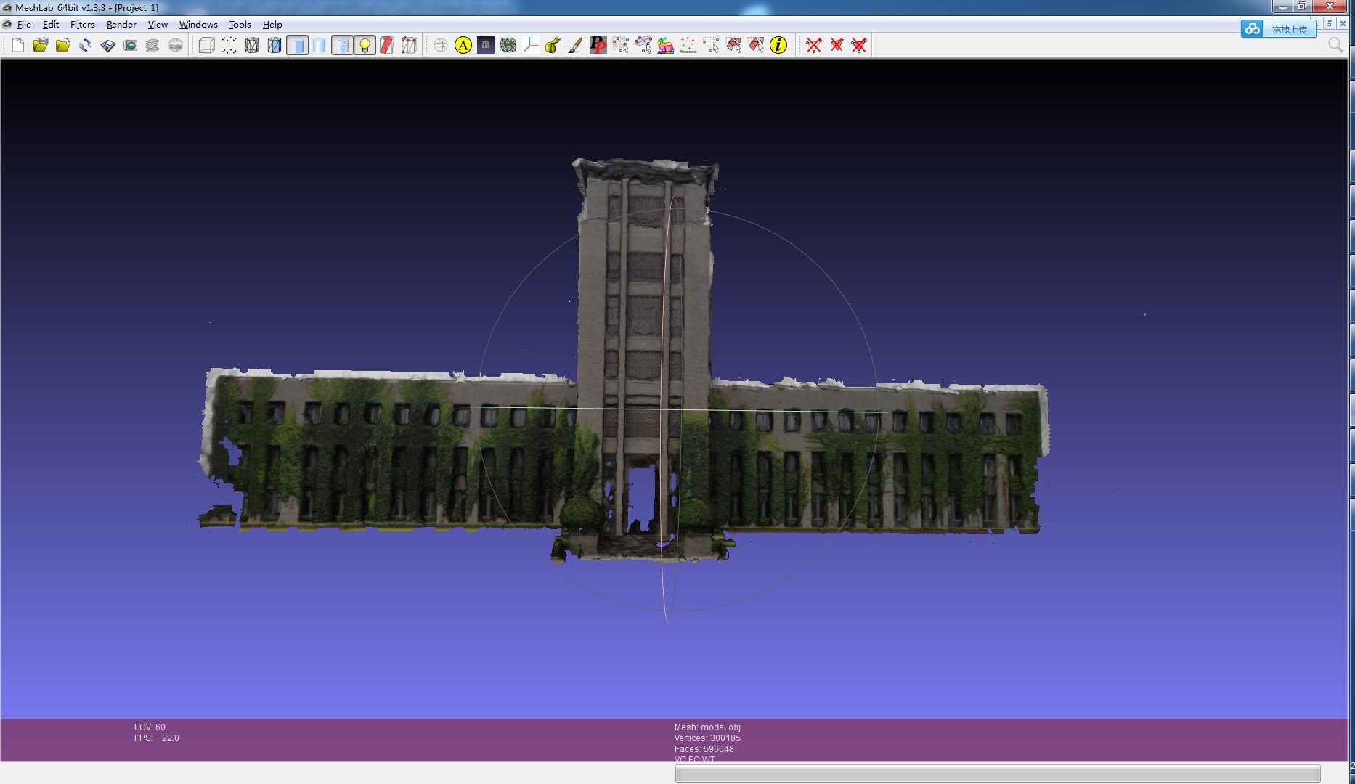
Task: Select the manipulators axes tool
Action: pyautogui.click(x=531, y=45)
